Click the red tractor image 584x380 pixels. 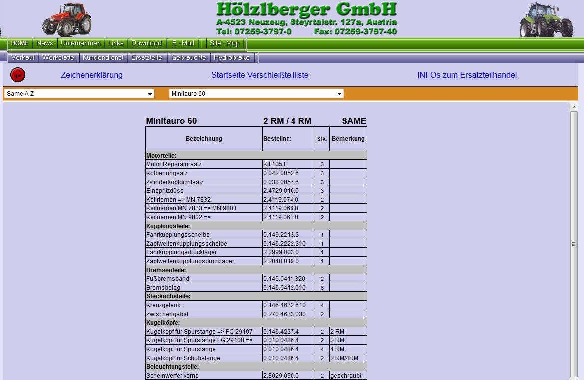(x=67, y=20)
